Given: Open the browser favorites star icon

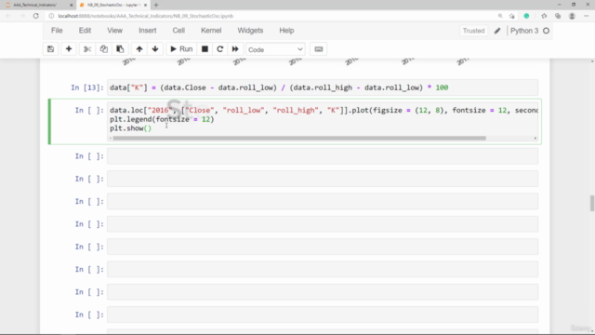Looking at the screenshot, I should tap(544, 16).
